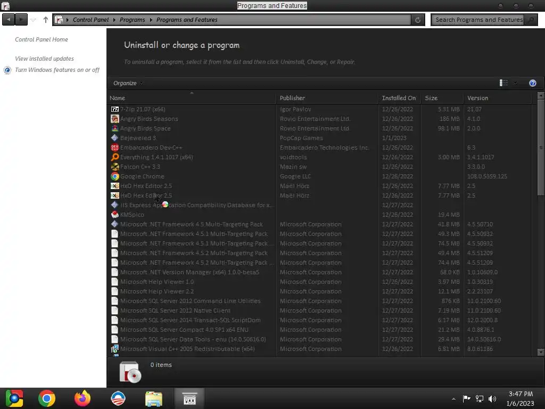Go up one level arrow
This screenshot has width=545, height=409.
coord(46,20)
